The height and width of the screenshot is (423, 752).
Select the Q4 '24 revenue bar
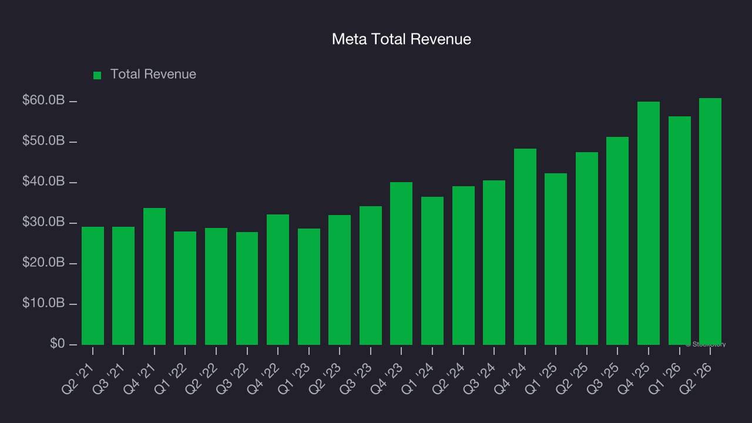525,247
